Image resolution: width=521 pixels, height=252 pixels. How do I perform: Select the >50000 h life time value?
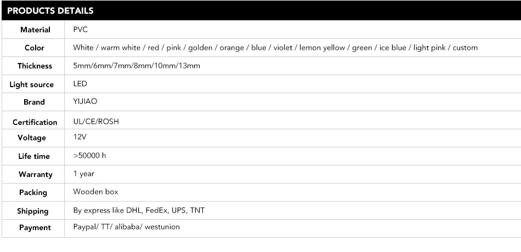[x=89, y=156]
